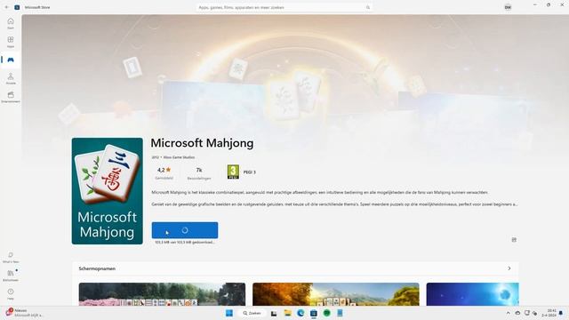Screen dimensions: 569x320
Task: Click the Microsoft Mahjong app logo image
Action: point(108,191)
